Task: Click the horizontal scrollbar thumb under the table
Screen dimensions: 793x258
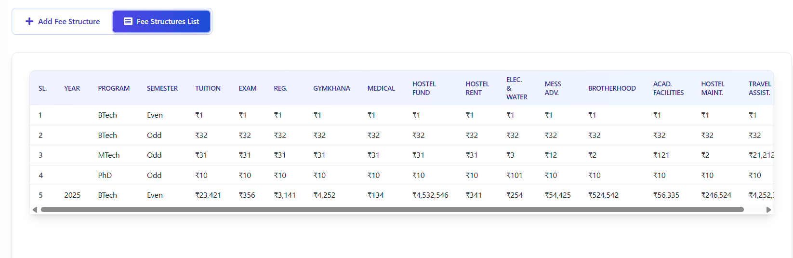Action: tap(392, 210)
